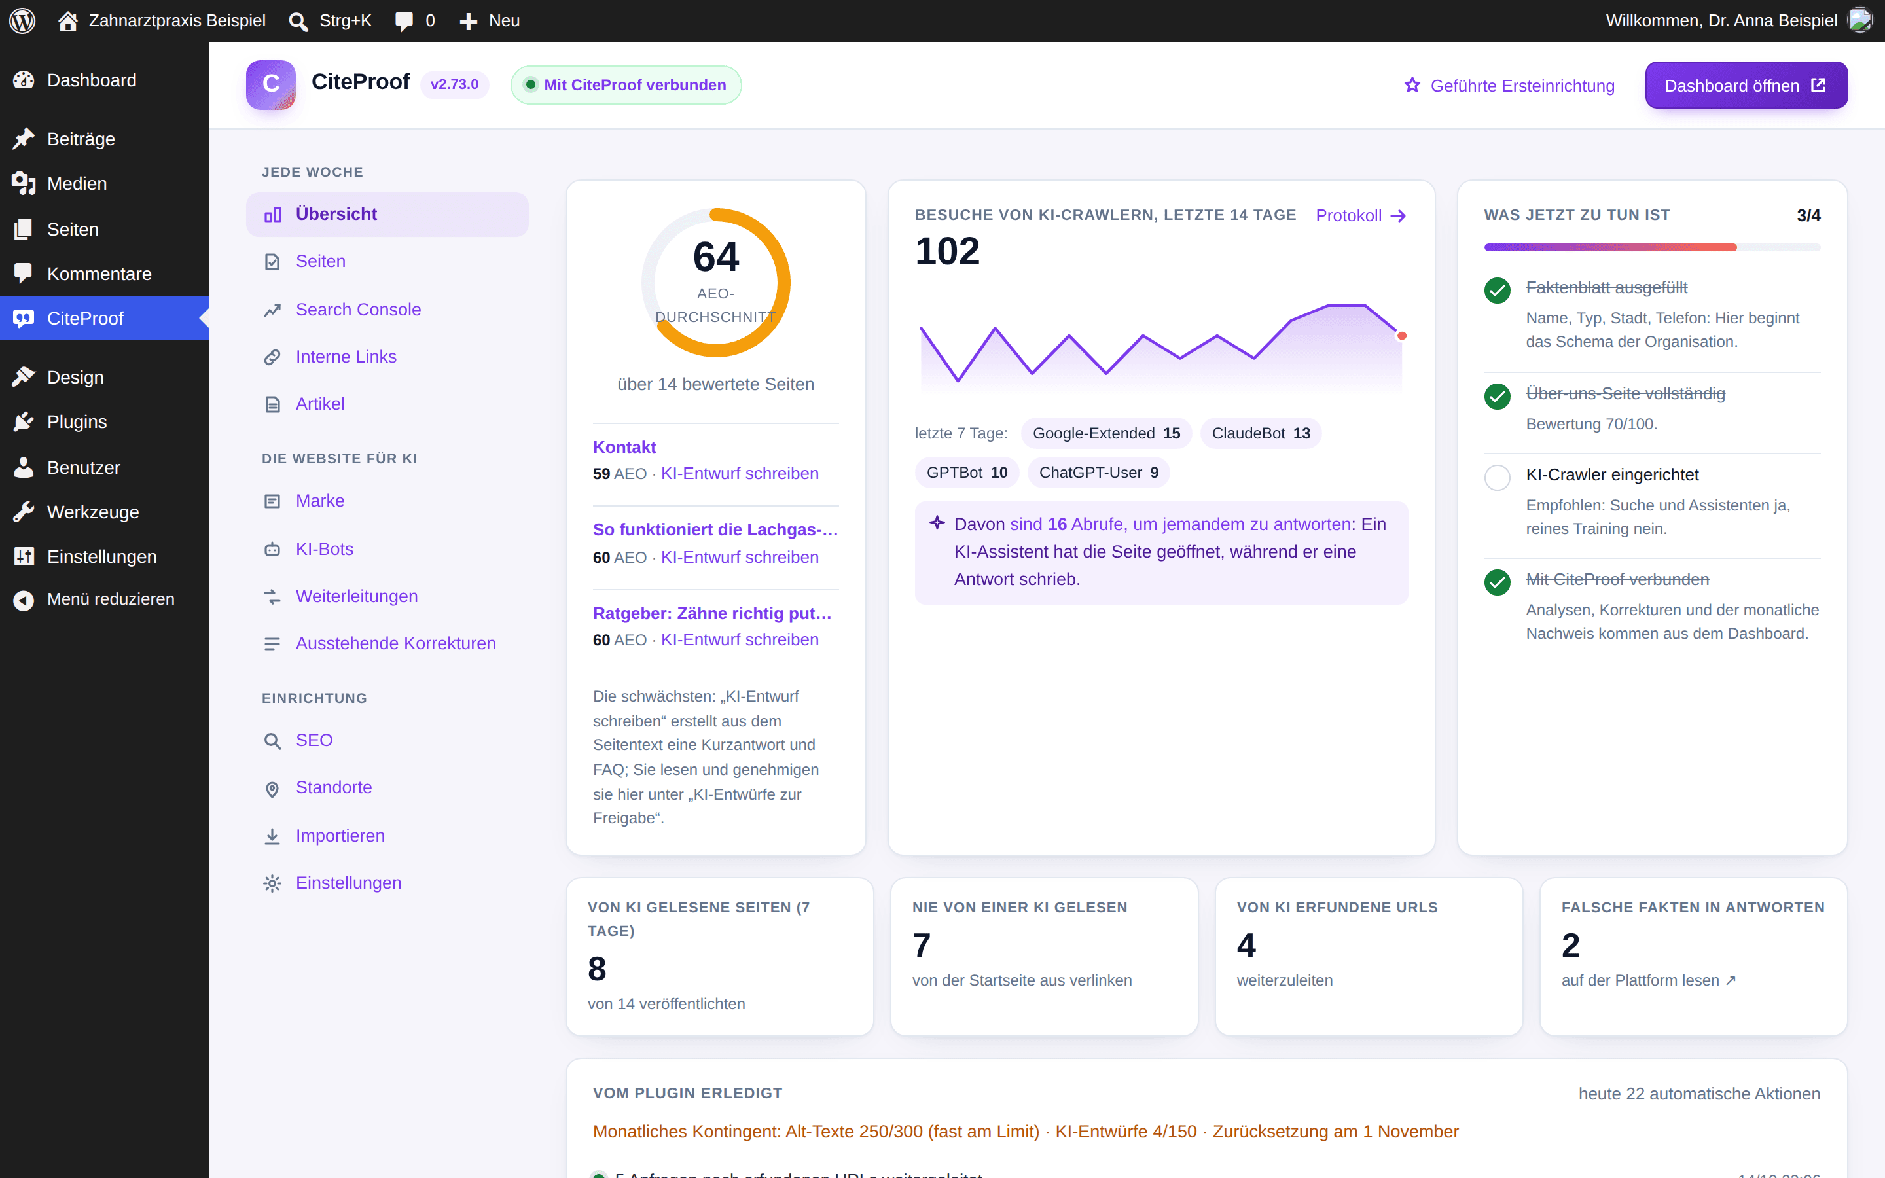Open the Artikel navigation item
This screenshot has width=1885, height=1178.
pyautogui.click(x=387, y=404)
